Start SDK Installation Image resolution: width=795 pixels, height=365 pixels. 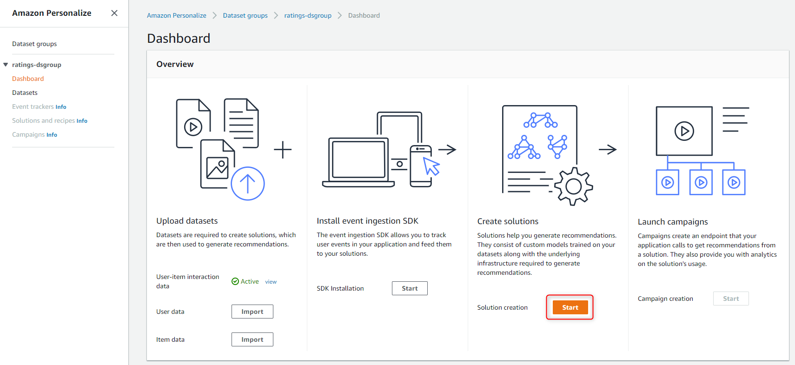point(410,288)
